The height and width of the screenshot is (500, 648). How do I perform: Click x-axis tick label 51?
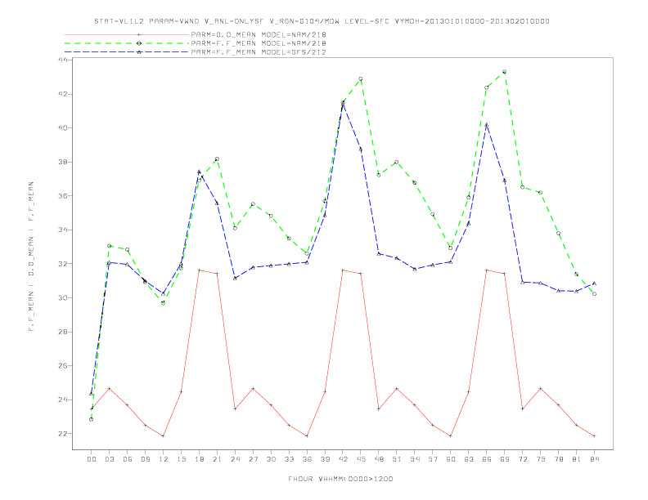(397, 459)
